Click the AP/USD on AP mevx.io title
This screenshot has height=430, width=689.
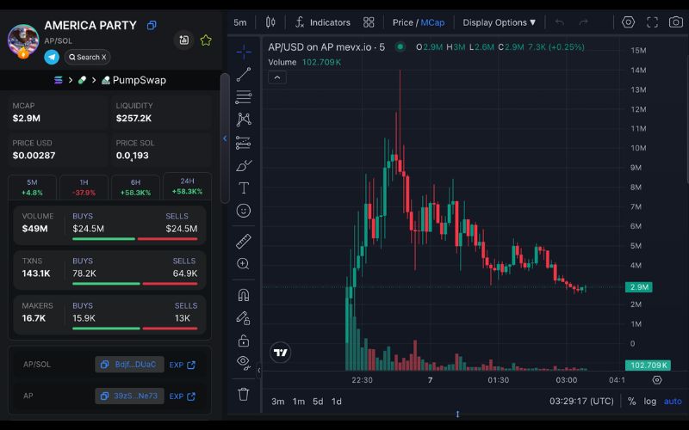(x=326, y=47)
